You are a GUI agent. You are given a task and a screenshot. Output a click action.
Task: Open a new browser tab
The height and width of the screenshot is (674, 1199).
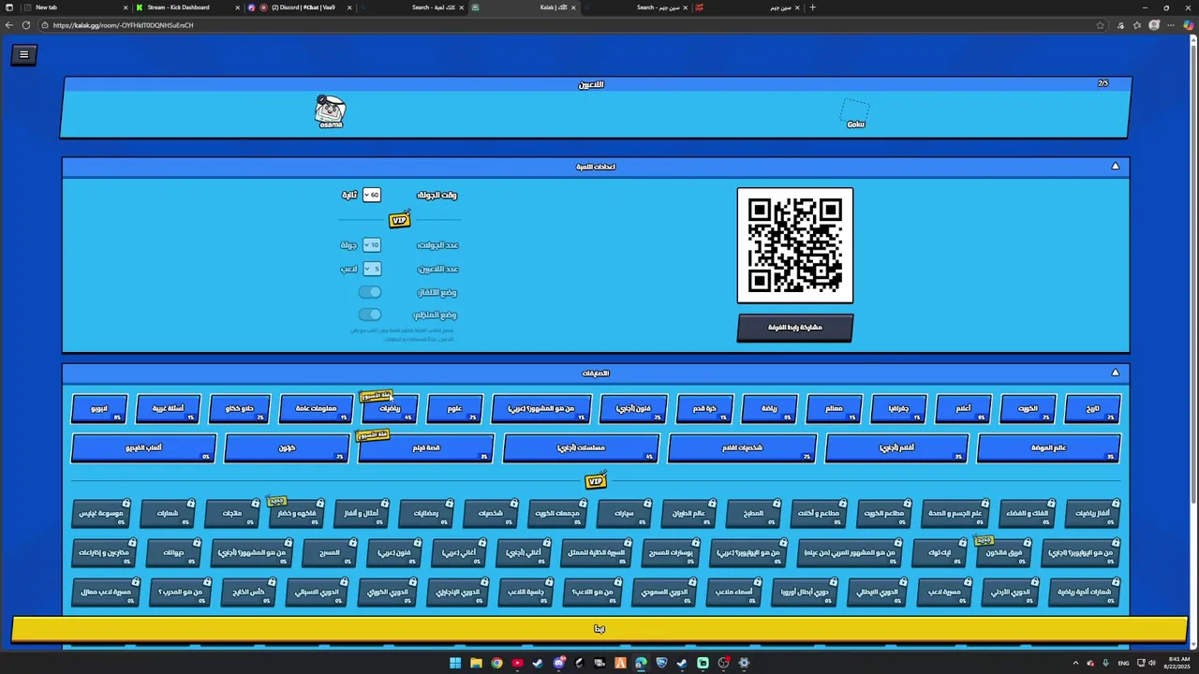(x=812, y=7)
